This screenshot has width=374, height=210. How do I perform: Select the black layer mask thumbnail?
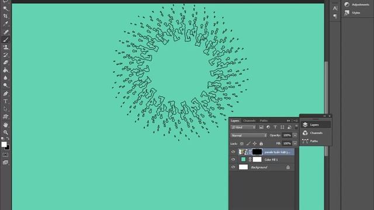pyautogui.click(x=257, y=152)
